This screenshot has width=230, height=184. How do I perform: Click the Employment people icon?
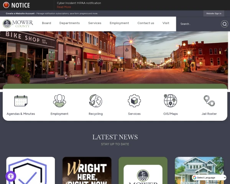[x=59, y=101]
